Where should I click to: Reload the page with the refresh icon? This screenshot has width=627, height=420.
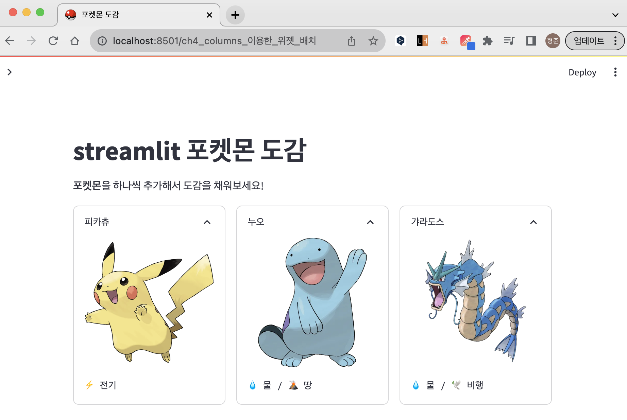tap(53, 41)
